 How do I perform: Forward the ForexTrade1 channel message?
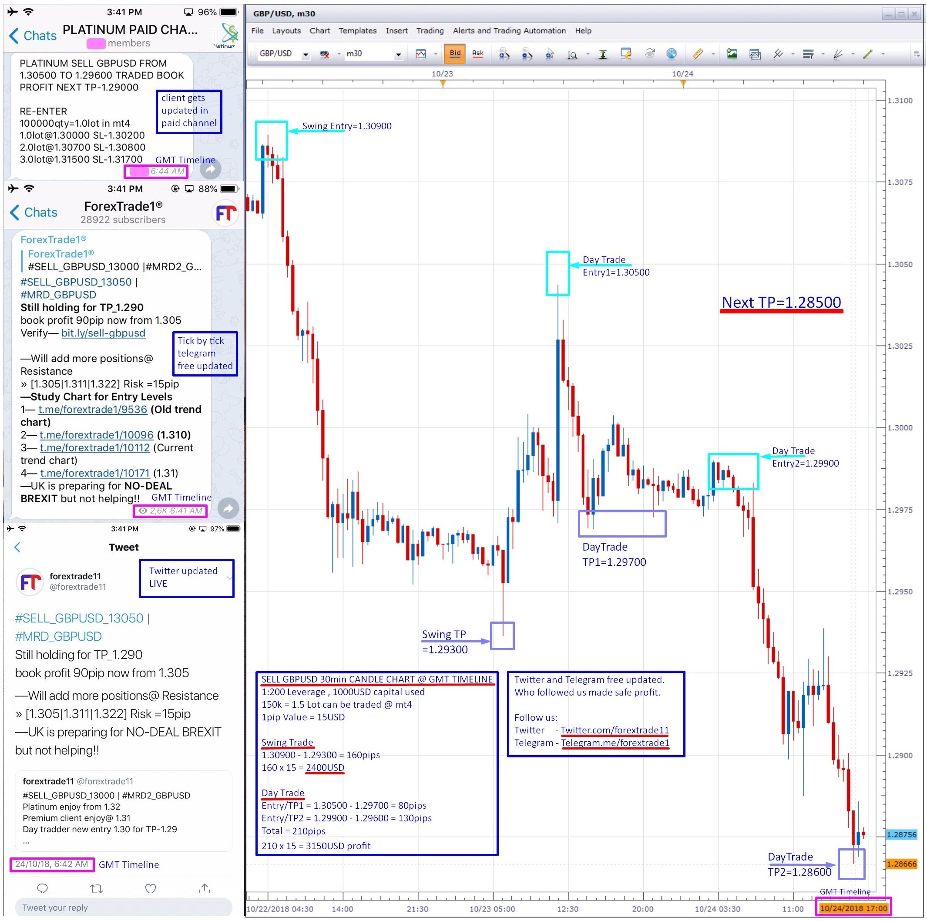228,508
